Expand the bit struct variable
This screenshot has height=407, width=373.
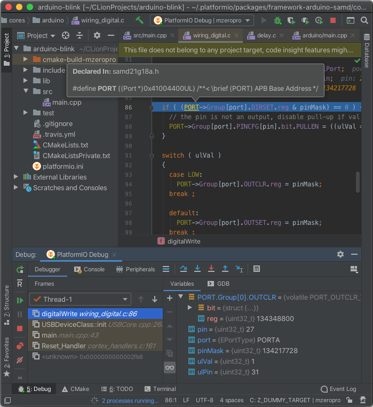[190, 308]
